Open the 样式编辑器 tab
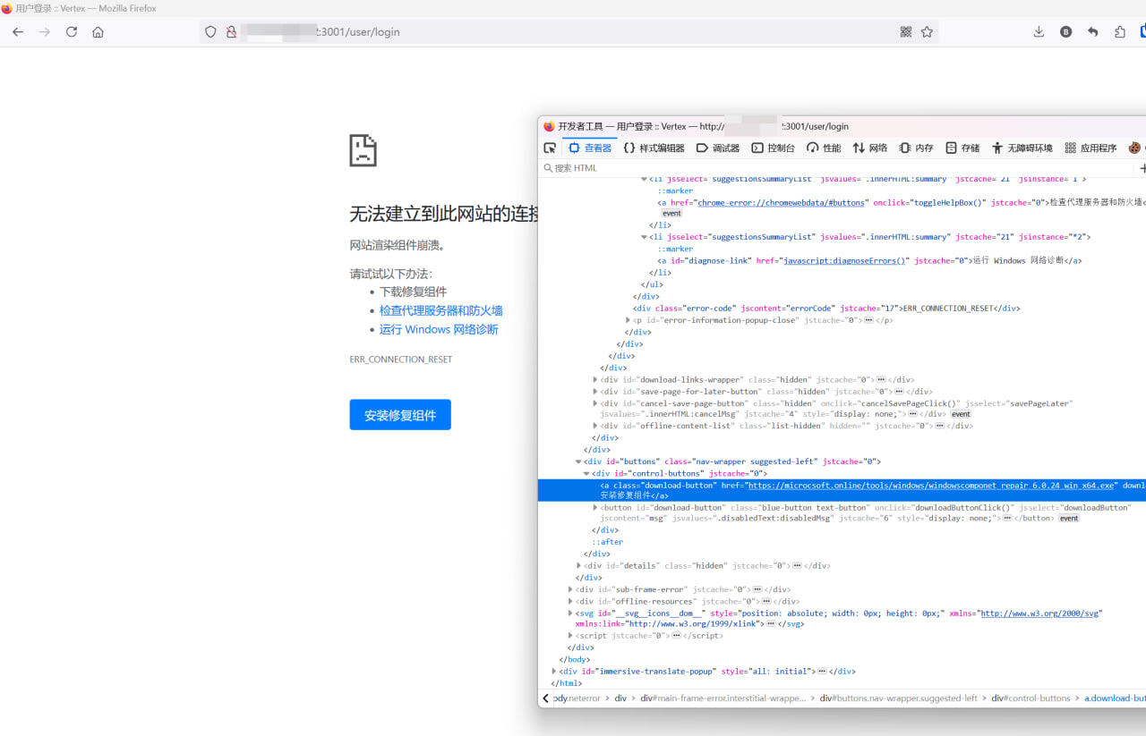The width and height of the screenshot is (1146, 736). [x=654, y=148]
